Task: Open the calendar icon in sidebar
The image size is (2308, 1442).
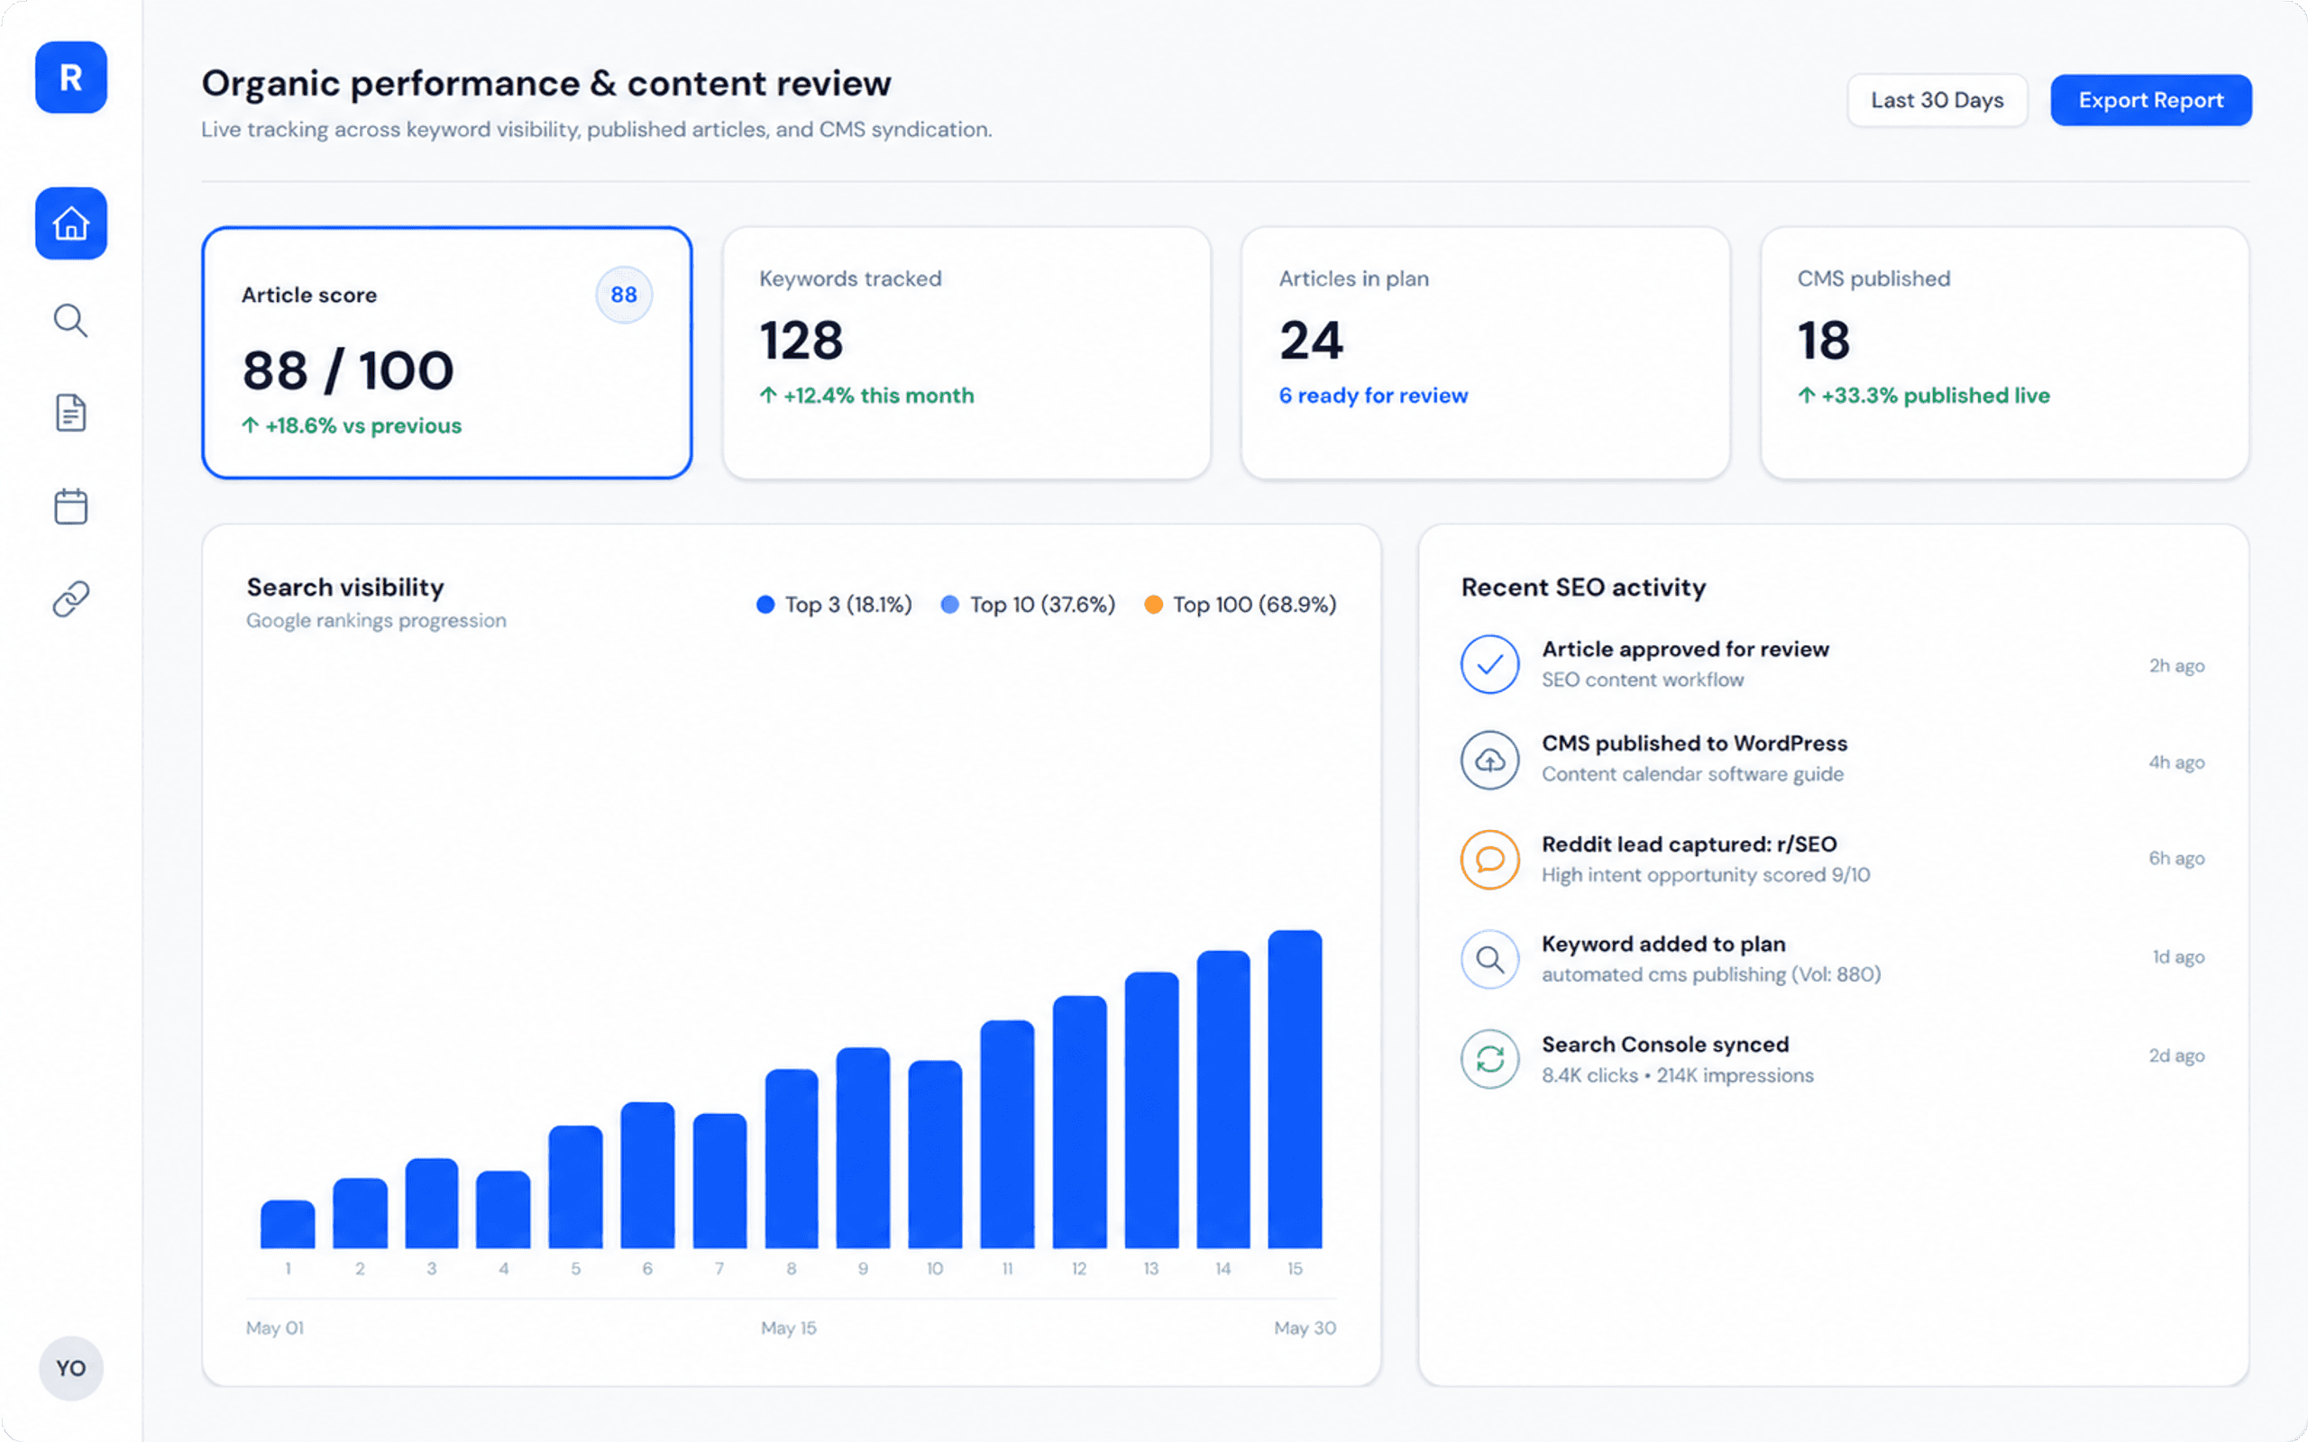Action: (x=70, y=507)
